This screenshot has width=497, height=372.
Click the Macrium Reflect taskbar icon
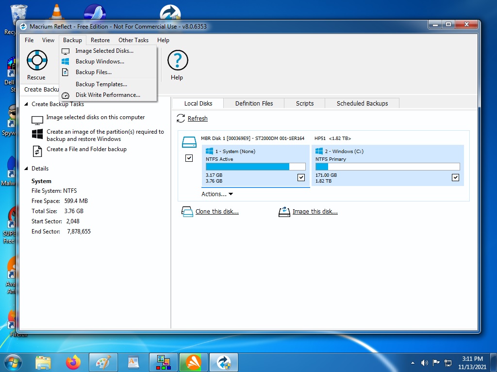tap(224, 362)
